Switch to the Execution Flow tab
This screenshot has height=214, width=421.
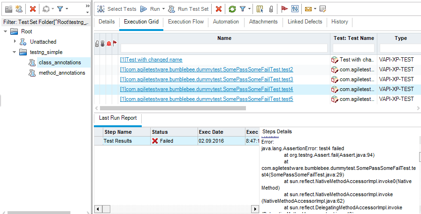(186, 22)
